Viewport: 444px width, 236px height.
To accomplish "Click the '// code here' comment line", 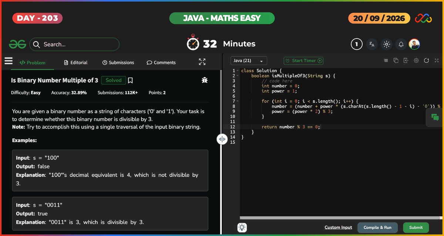I will coord(277,81).
